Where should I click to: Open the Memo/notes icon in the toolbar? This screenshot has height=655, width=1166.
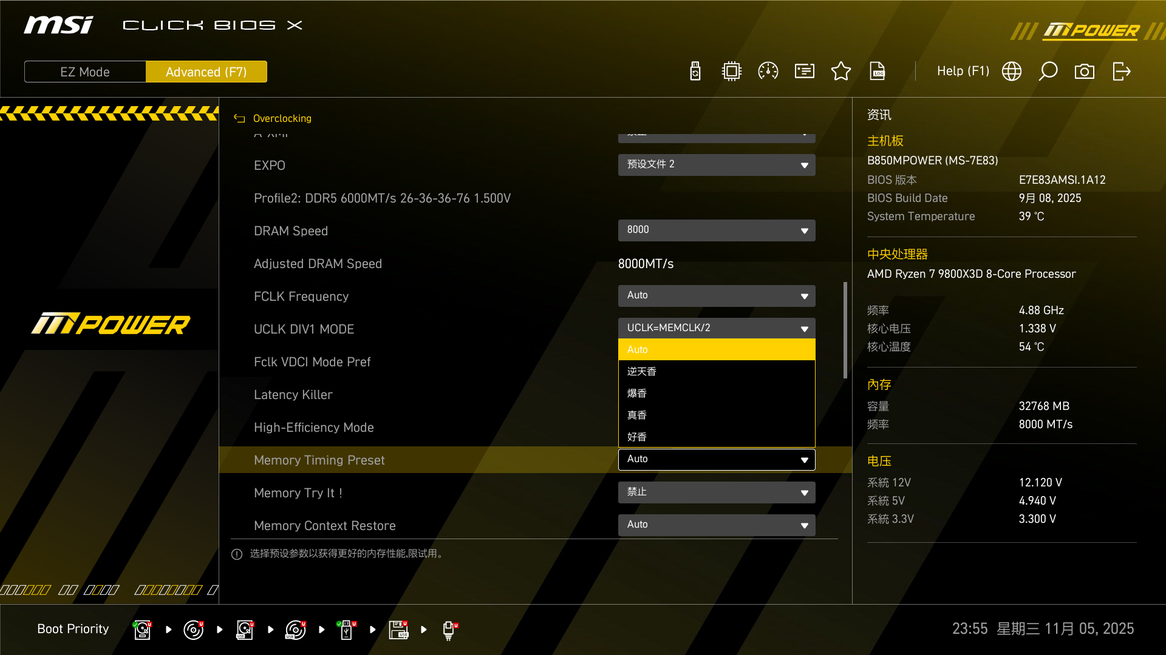pyautogui.click(x=804, y=71)
